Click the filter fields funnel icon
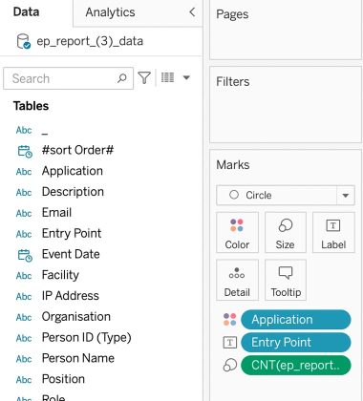 pos(144,77)
